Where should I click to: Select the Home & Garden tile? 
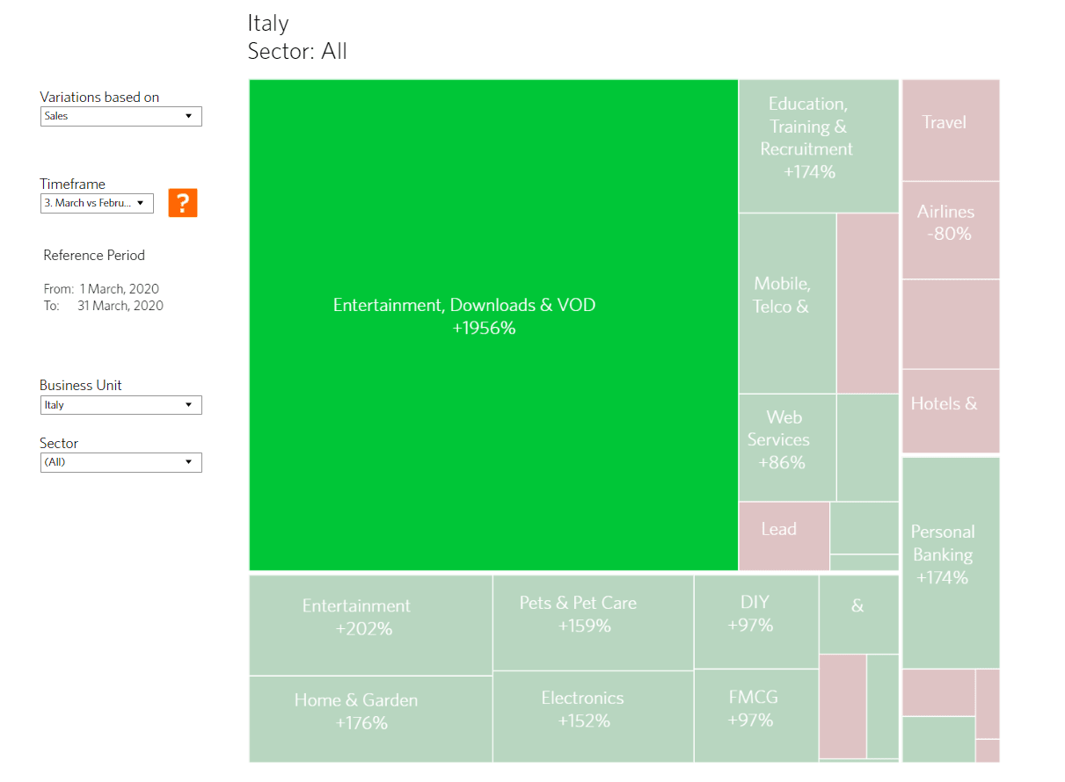click(370, 719)
